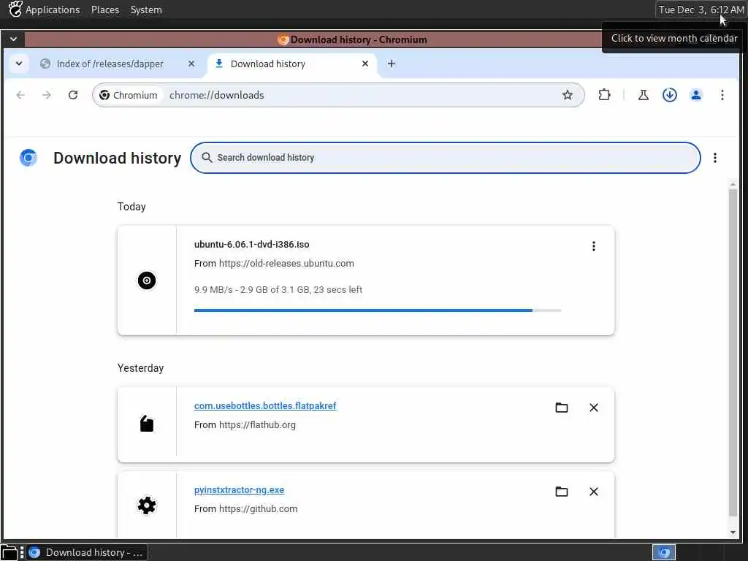The image size is (748, 561).
Task: Click the 9.9 MB/s download status text
Action: click(x=278, y=289)
